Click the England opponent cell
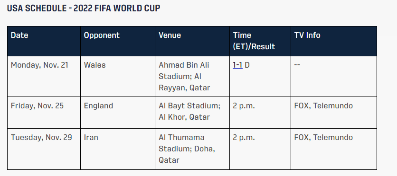This screenshot has width=397, height=176. [118, 113]
